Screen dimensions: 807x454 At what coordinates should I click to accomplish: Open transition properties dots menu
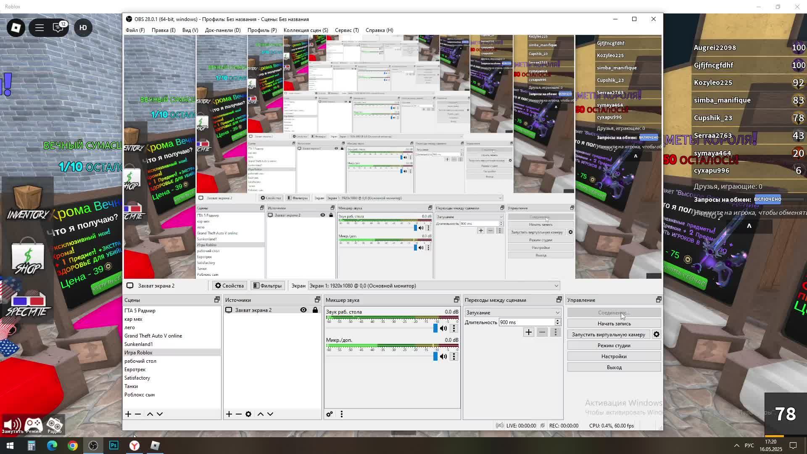[x=556, y=333]
